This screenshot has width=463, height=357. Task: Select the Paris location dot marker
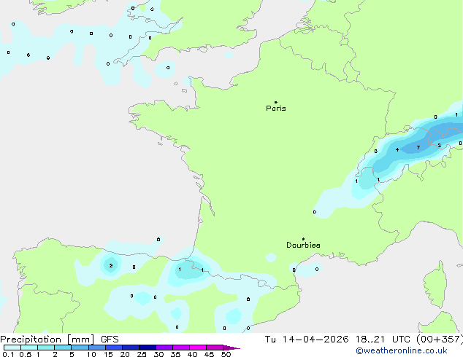(x=276, y=102)
